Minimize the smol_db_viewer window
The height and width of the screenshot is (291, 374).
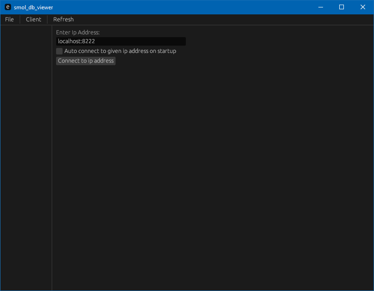321,7
